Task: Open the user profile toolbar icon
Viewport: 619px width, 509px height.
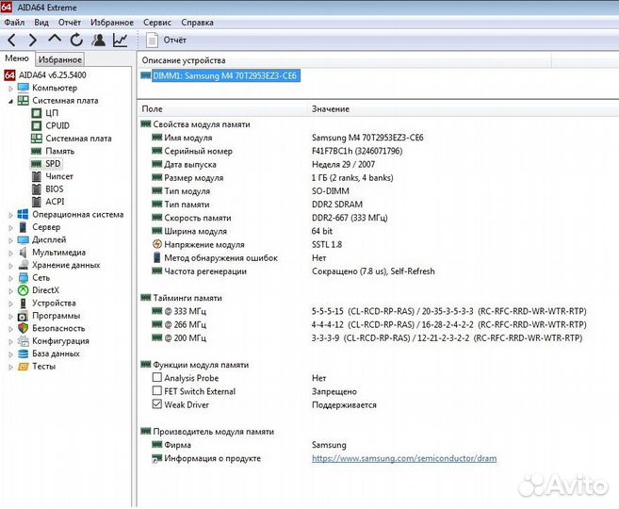Action: tap(98, 40)
